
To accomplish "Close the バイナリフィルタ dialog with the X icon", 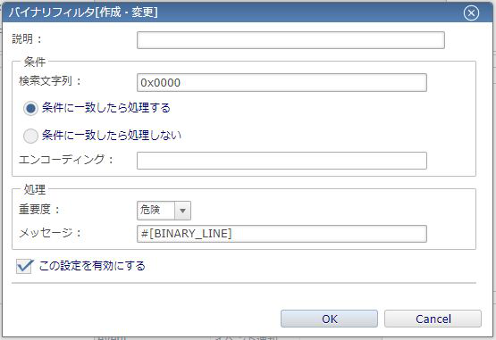I will click(x=471, y=13).
